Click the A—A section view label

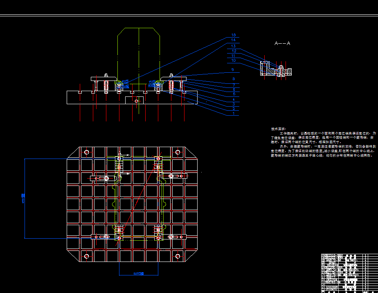pos(282,43)
